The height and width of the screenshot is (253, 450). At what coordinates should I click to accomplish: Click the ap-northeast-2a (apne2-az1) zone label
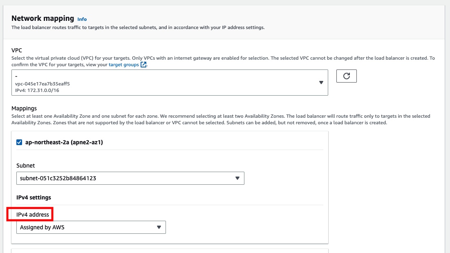tap(64, 142)
